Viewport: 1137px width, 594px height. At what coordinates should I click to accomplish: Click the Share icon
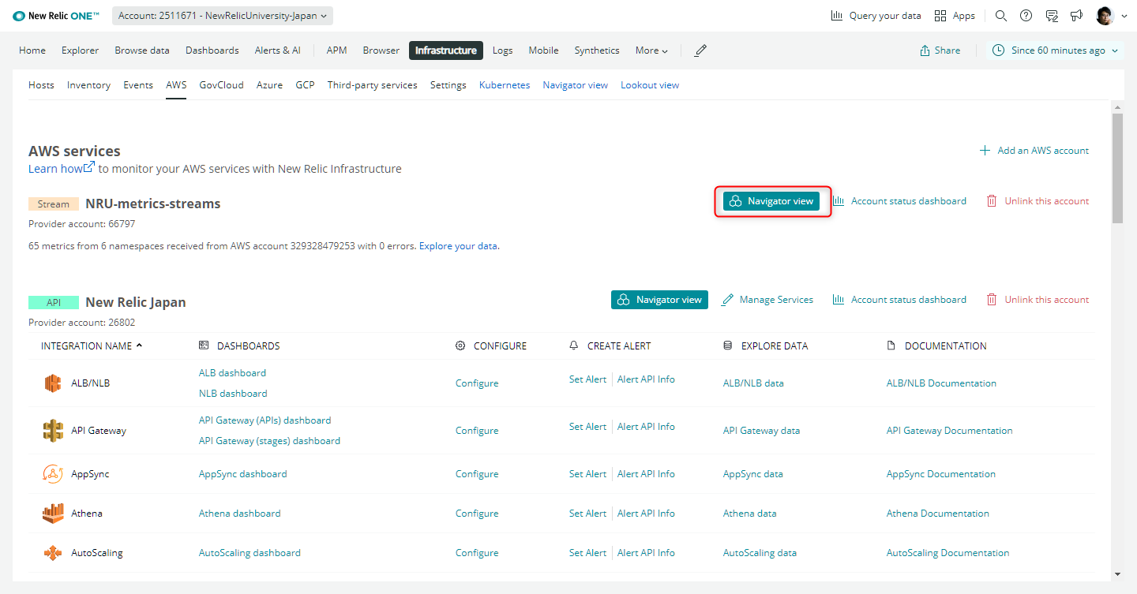925,50
